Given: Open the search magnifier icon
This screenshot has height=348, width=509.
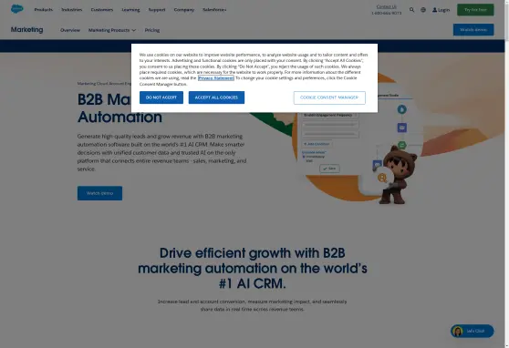Looking at the screenshot, I should [411, 10].
